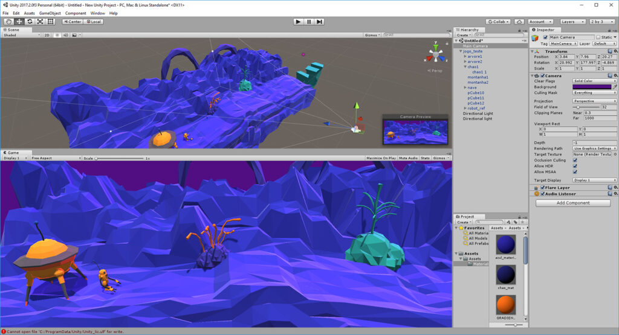Disable the Allow HDR checkbox
Screen dimensions: 619x335
click(575, 166)
